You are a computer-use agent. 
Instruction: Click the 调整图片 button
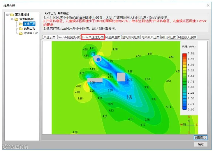[200, 137]
